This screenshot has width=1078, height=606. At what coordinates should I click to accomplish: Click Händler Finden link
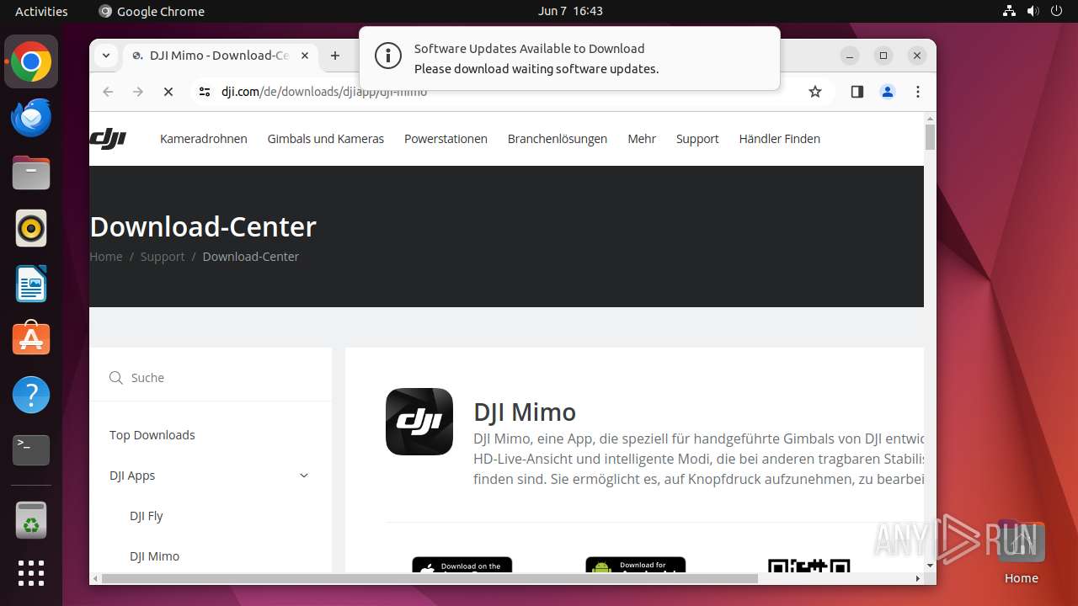780,139
